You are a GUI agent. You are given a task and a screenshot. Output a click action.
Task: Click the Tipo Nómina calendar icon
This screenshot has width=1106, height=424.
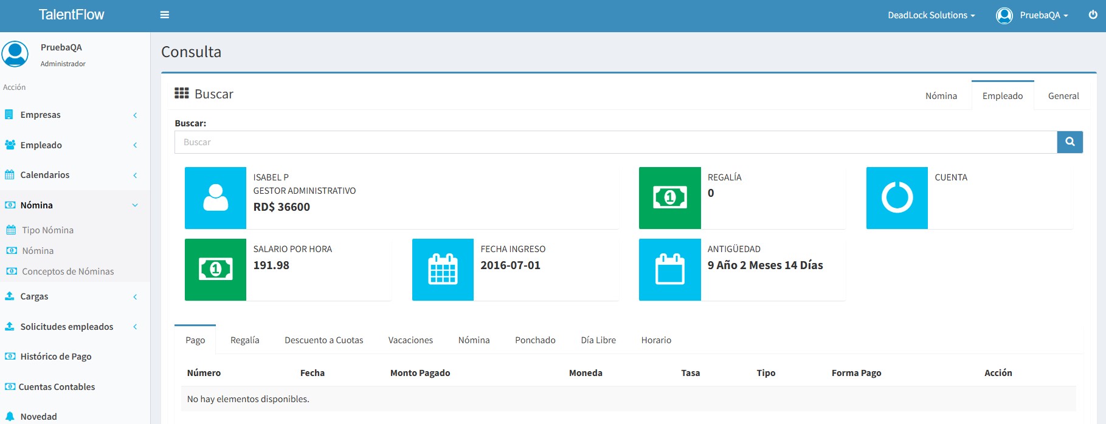11,230
